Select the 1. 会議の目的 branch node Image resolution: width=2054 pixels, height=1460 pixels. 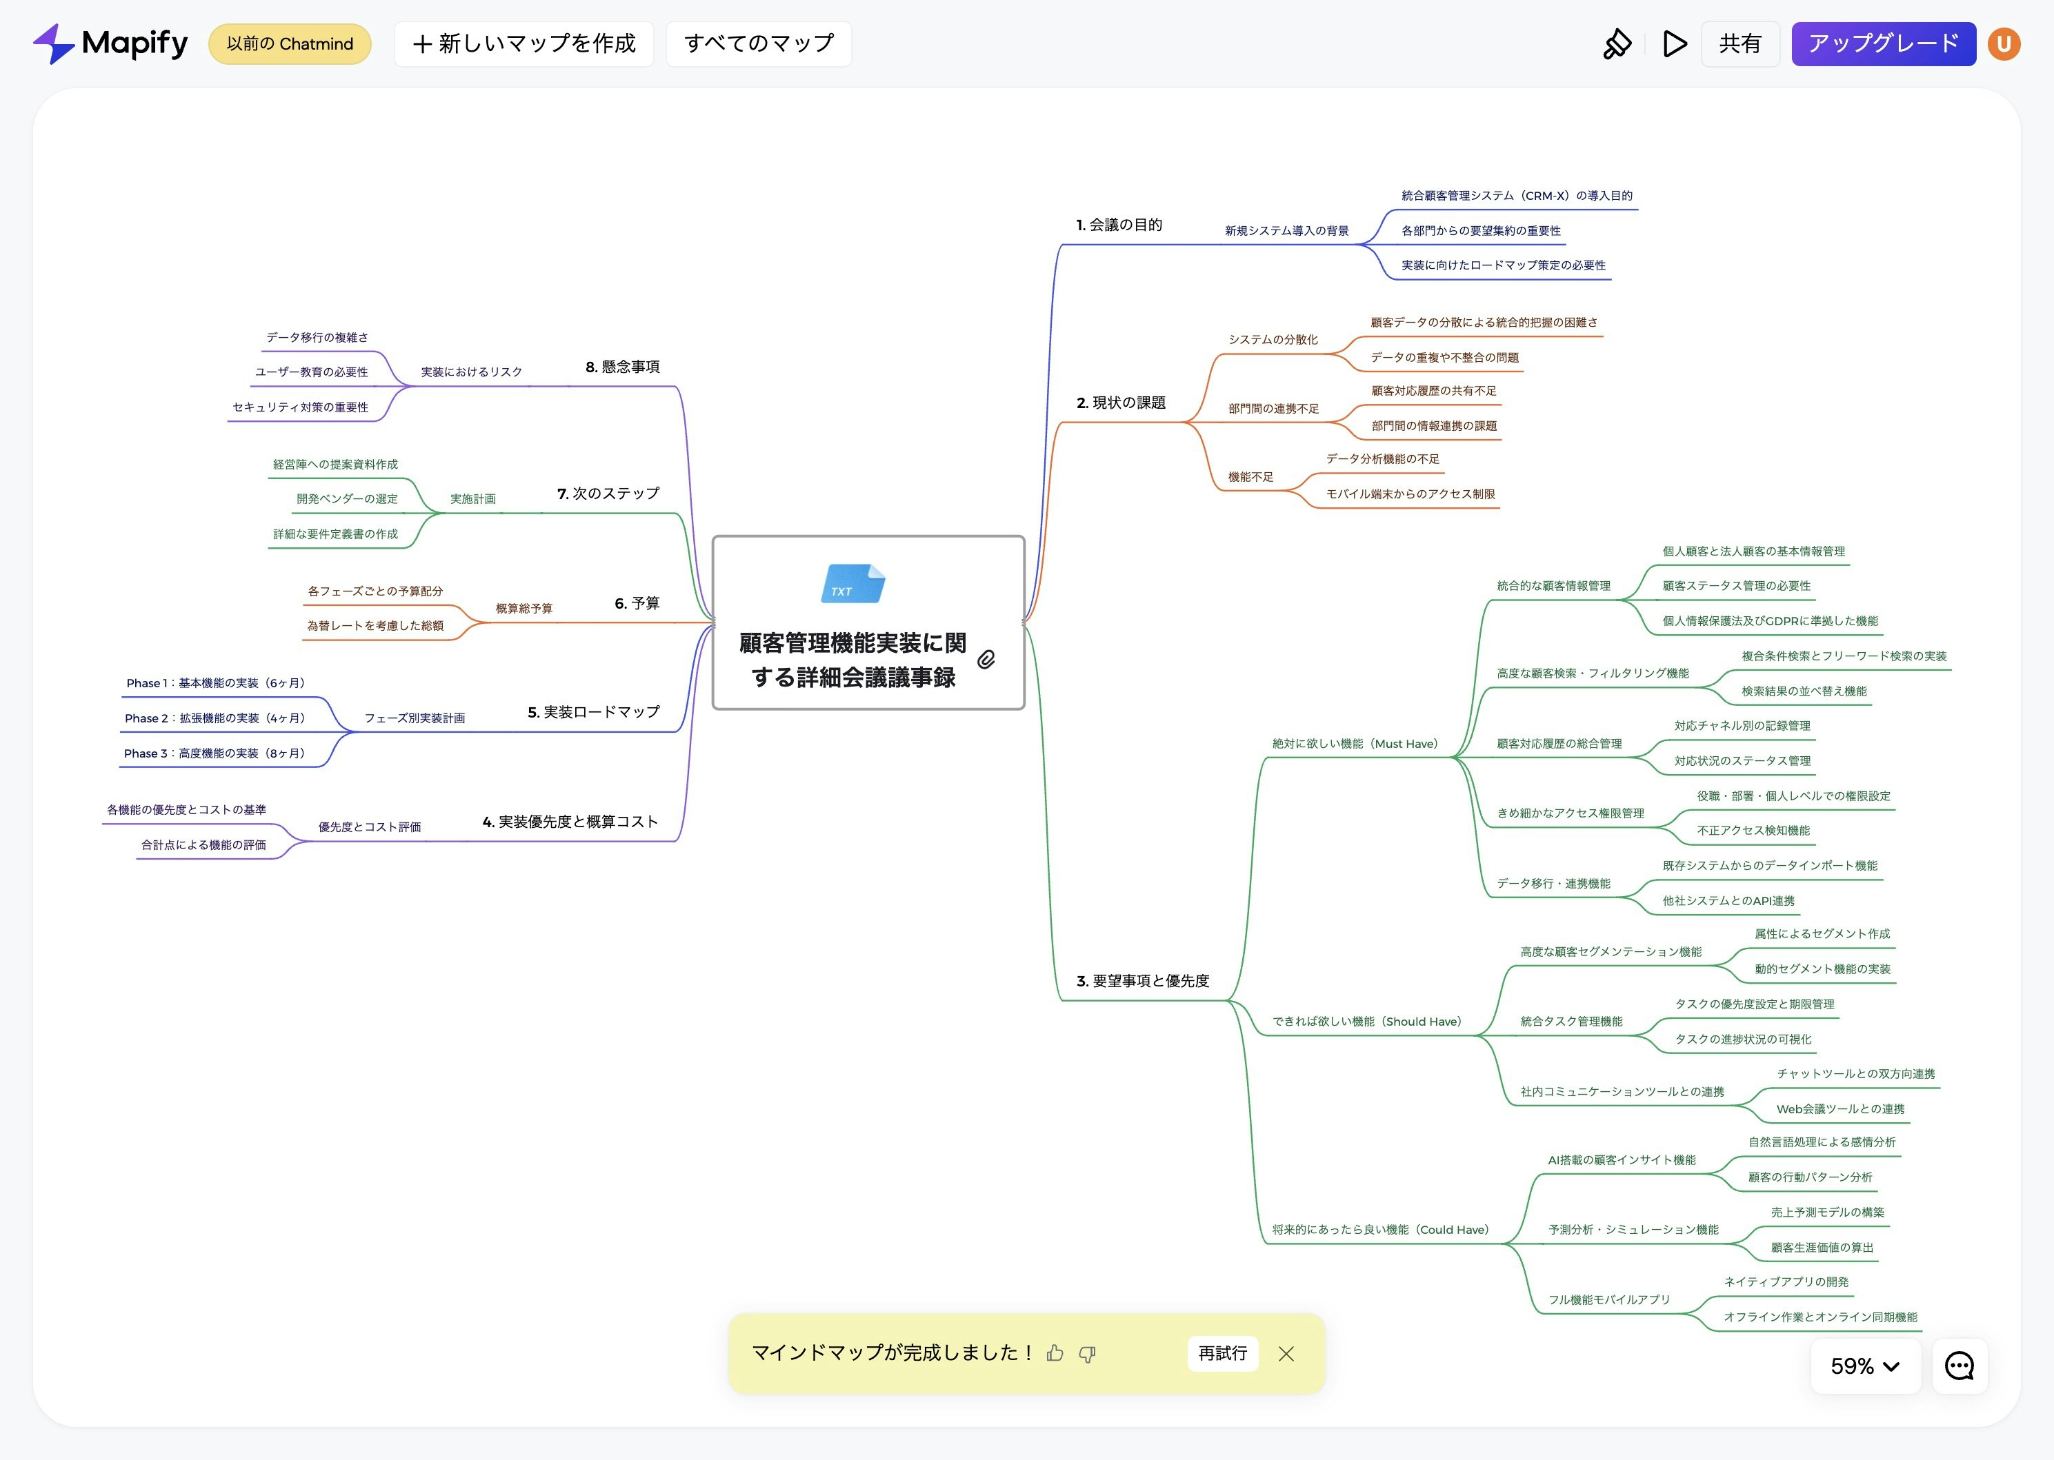(x=1118, y=225)
